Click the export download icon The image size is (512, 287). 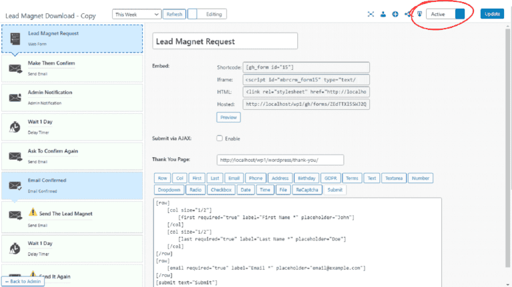(x=419, y=14)
